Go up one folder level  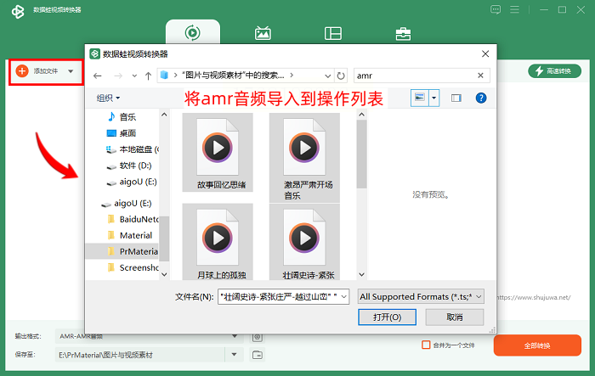[148, 76]
